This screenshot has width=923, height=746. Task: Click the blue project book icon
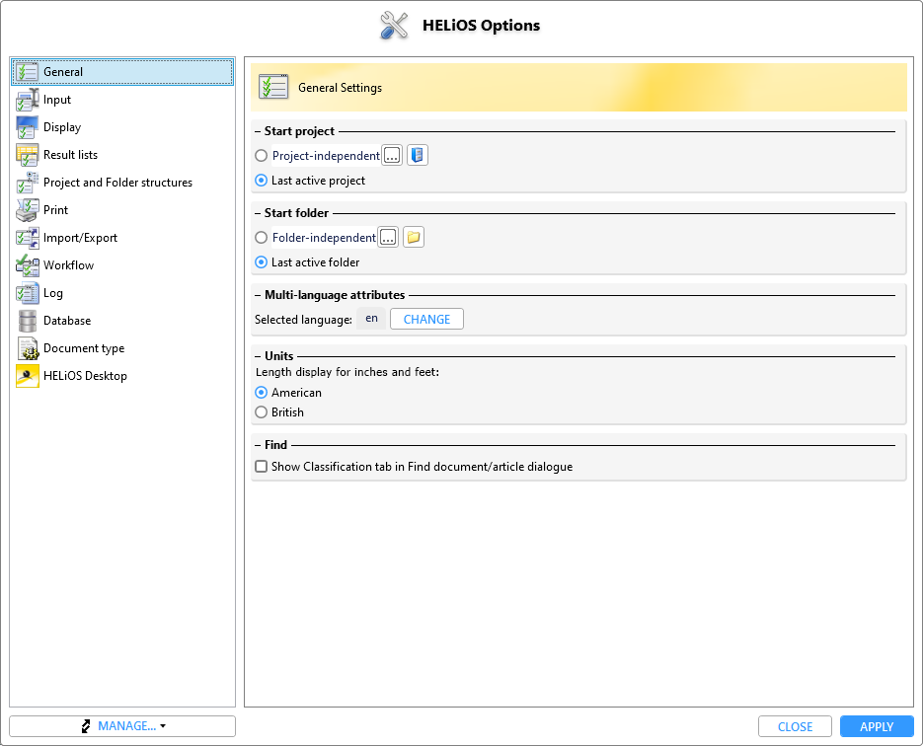pyautogui.click(x=418, y=155)
